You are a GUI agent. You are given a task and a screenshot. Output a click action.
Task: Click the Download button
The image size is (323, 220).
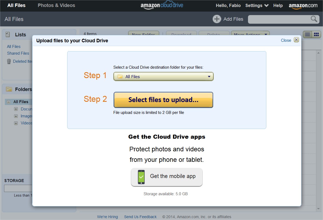(181, 33)
